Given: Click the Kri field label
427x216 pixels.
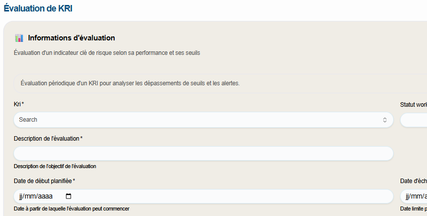Looking at the screenshot, I should 18,104.
